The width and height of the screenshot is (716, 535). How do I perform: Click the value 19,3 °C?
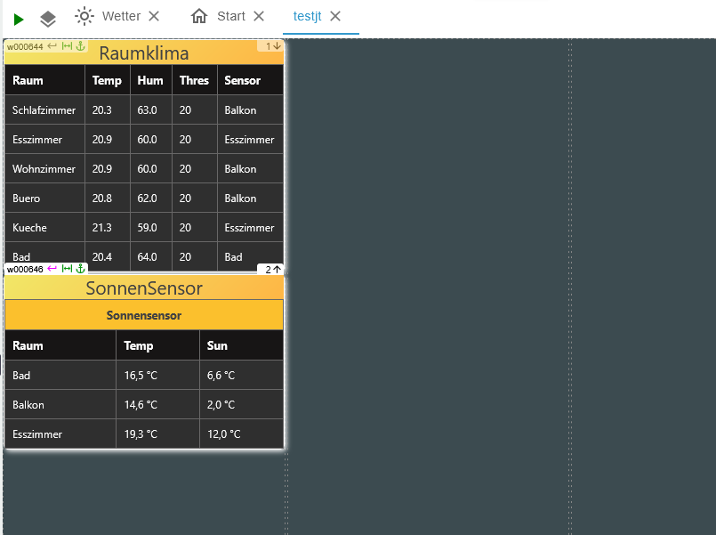click(141, 434)
